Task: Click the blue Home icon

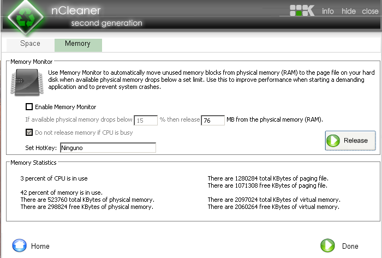Action: point(19,245)
